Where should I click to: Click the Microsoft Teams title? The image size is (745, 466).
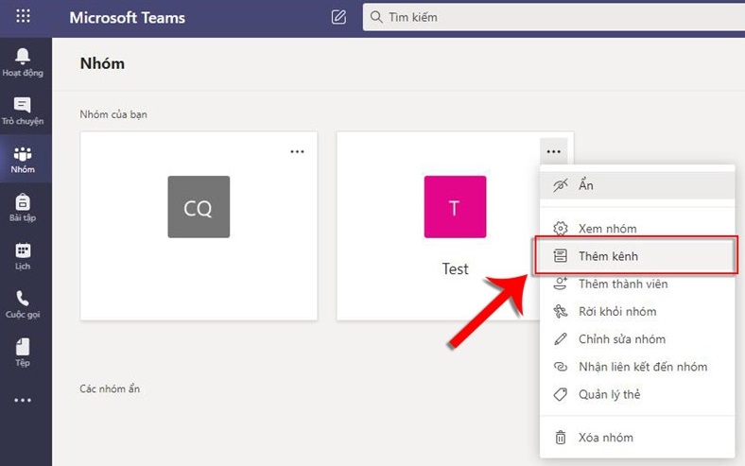click(x=128, y=18)
